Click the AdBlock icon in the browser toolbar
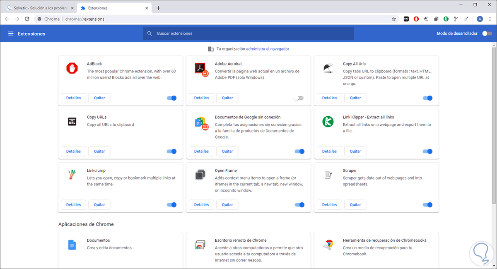497x269 pixels. click(x=416, y=19)
